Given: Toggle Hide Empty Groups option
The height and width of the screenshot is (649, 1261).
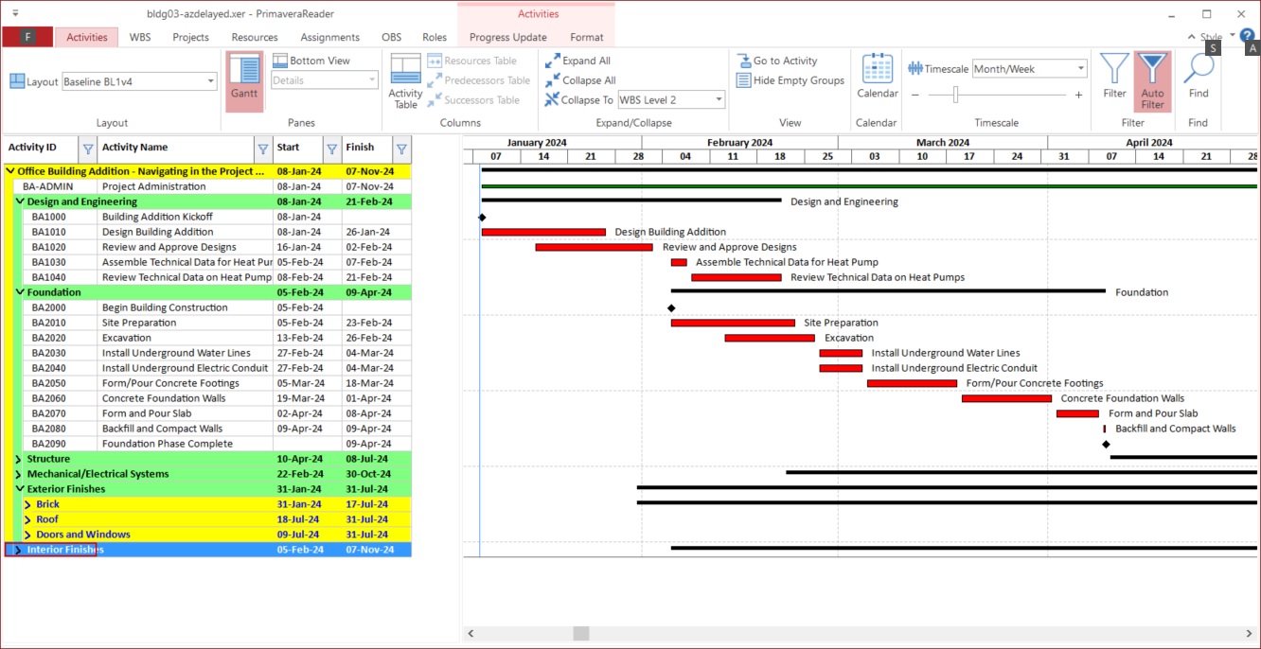Looking at the screenshot, I should pyautogui.click(x=790, y=80).
